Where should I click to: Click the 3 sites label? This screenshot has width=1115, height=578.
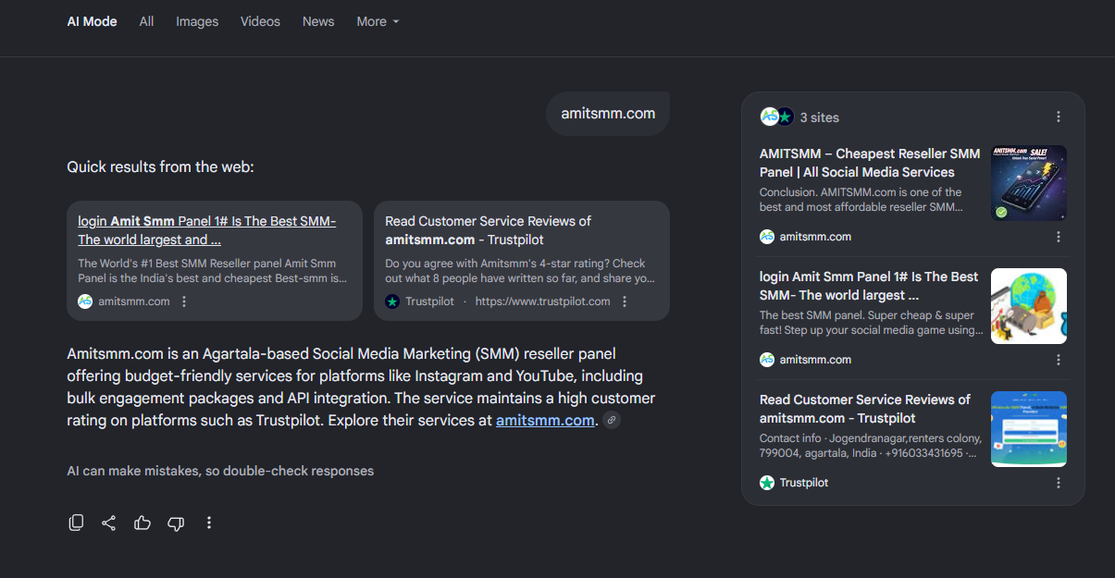pos(820,117)
